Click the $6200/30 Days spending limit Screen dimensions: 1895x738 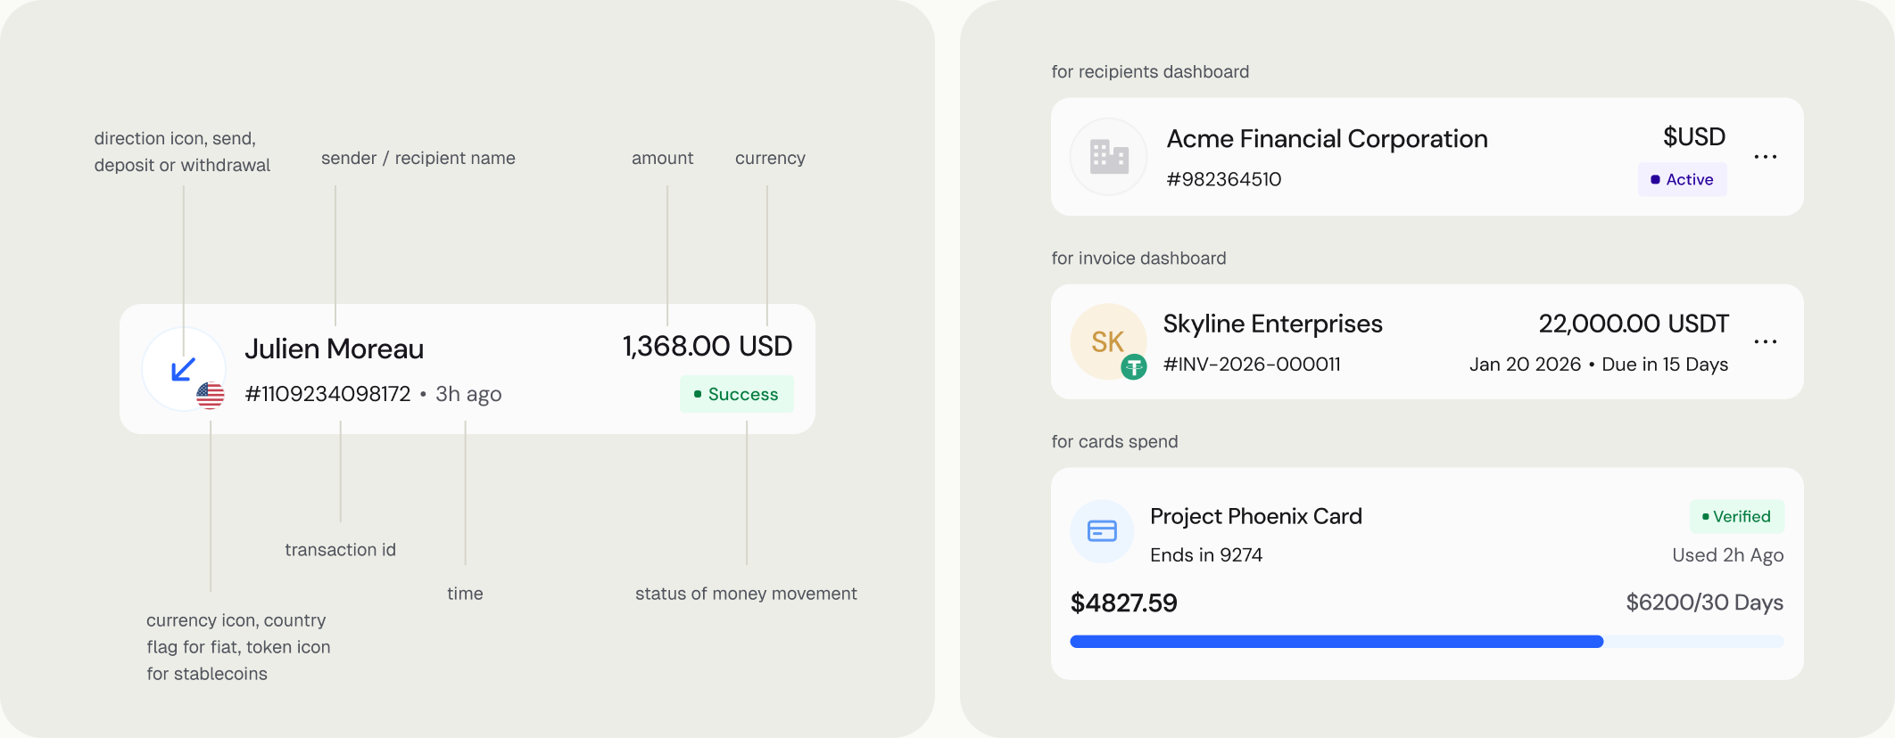click(1704, 603)
